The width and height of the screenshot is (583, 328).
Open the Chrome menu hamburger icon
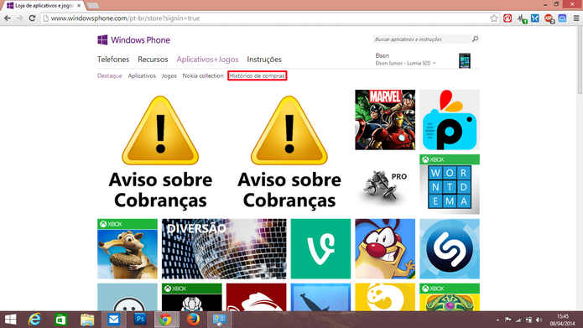tap(576, 18)
